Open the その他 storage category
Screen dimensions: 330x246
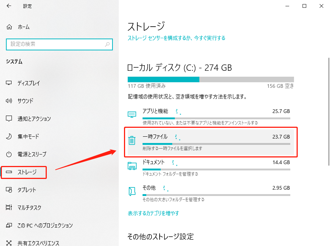[211, 193]
